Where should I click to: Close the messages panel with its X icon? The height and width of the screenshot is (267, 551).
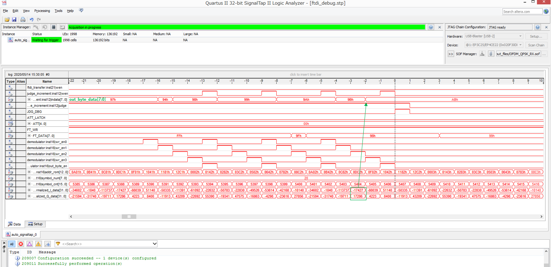point(4,243)
